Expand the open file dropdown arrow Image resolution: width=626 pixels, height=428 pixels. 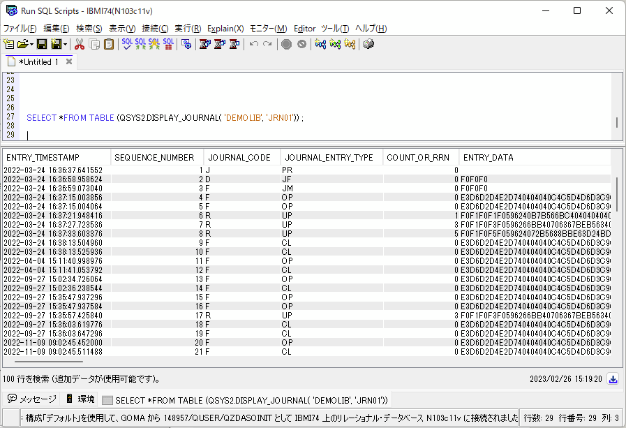31,44
